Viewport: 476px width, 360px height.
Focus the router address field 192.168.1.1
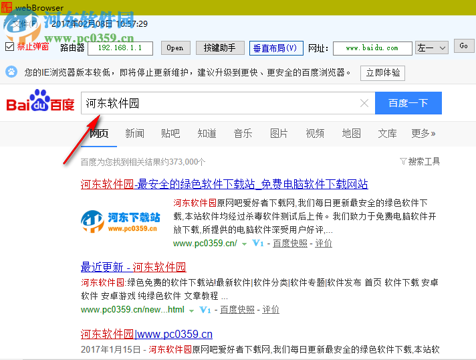tap(120, 48)
